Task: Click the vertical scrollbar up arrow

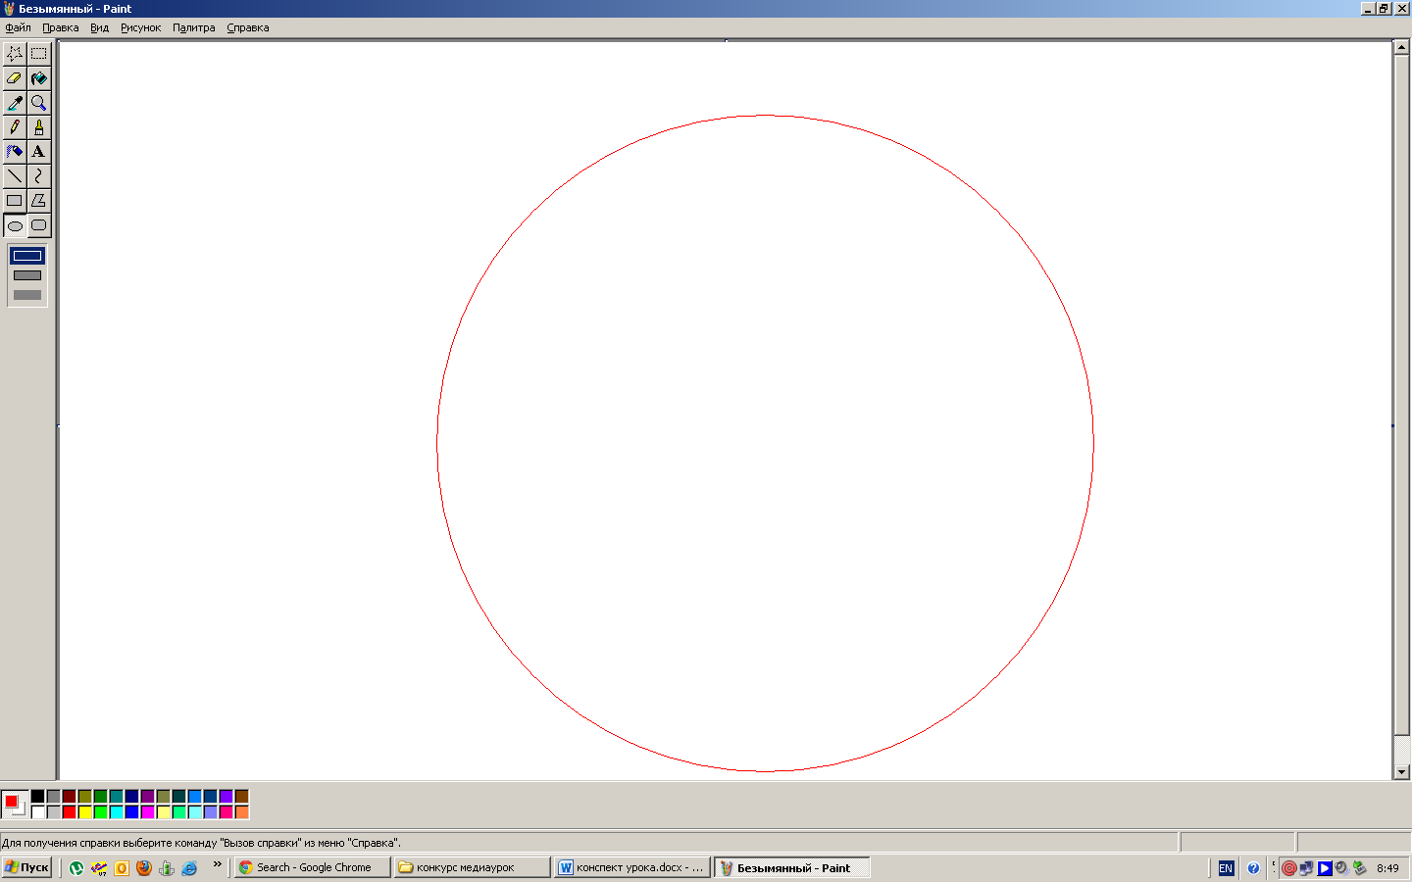Action: [x=1401, y=47]
